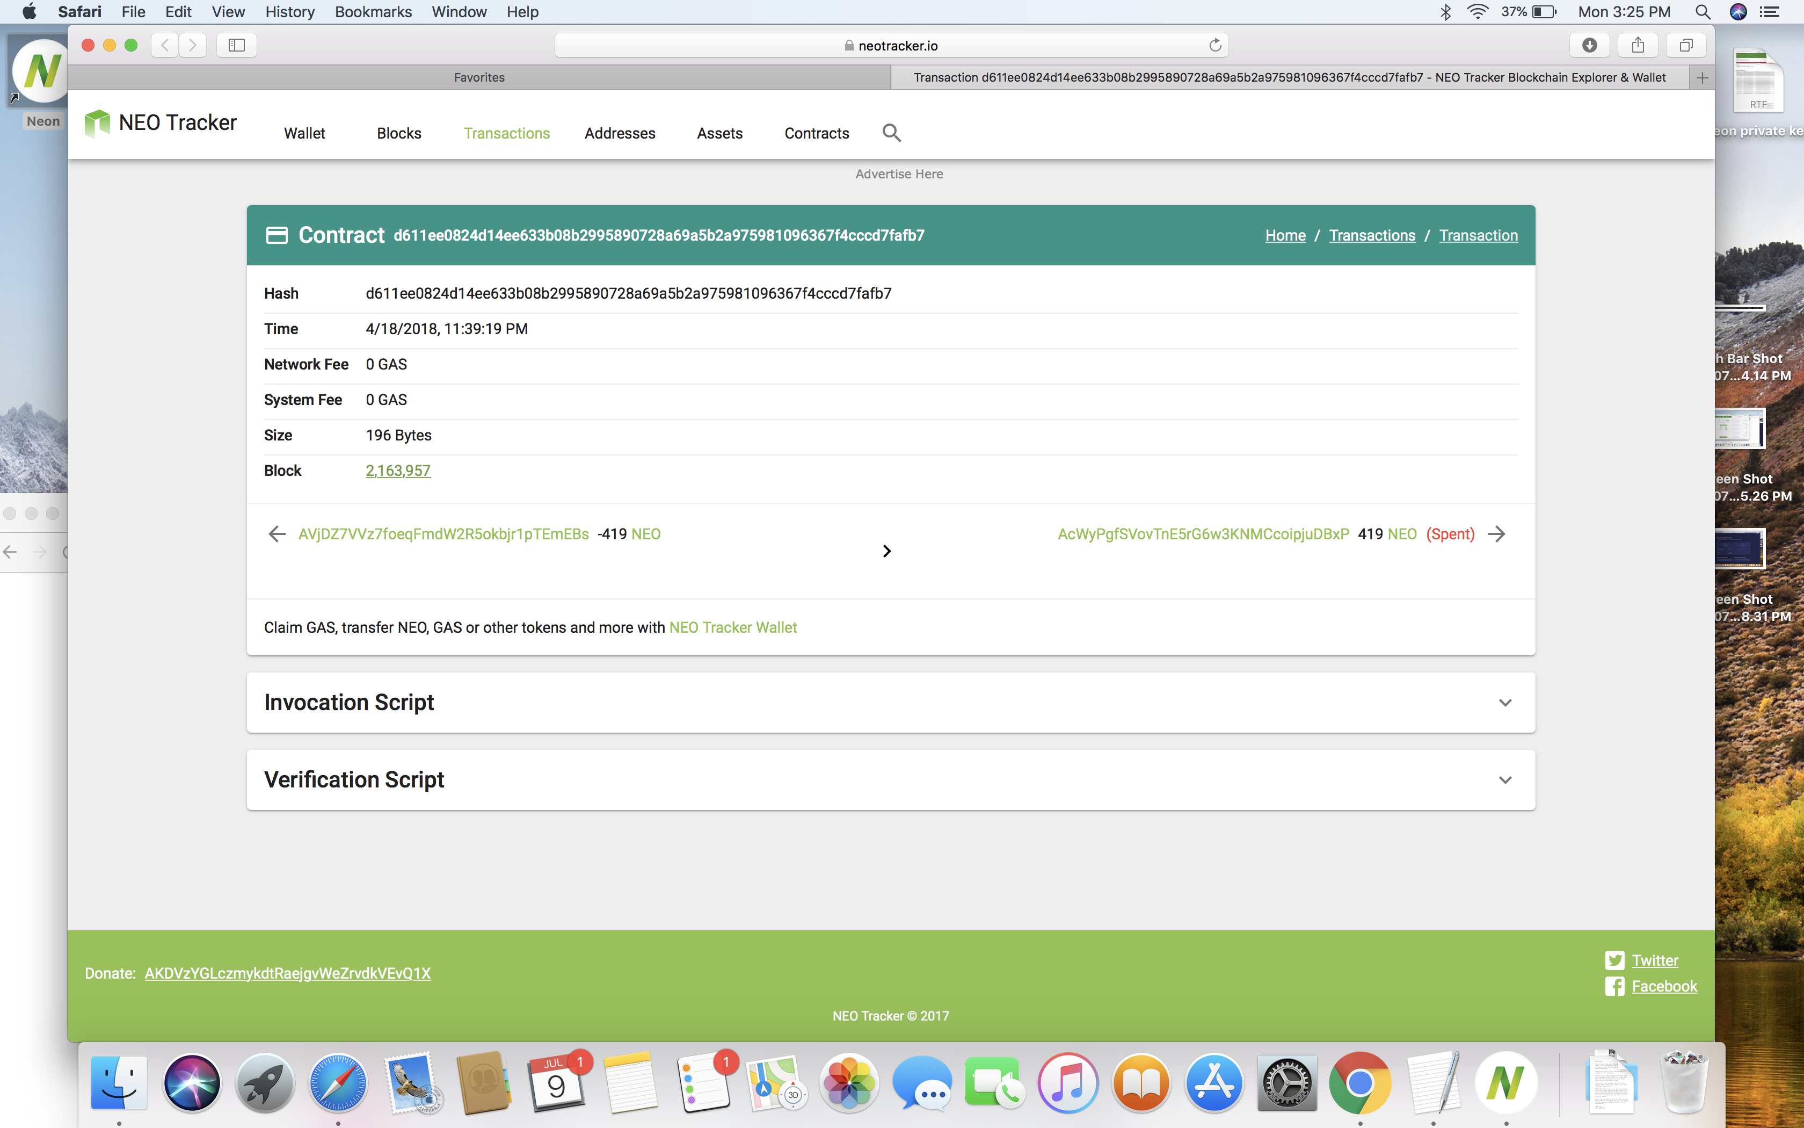Screen dimensions: 1804x1128
Task: Open iTunes from the Dock
Action: click(x=1067, y=1082)
